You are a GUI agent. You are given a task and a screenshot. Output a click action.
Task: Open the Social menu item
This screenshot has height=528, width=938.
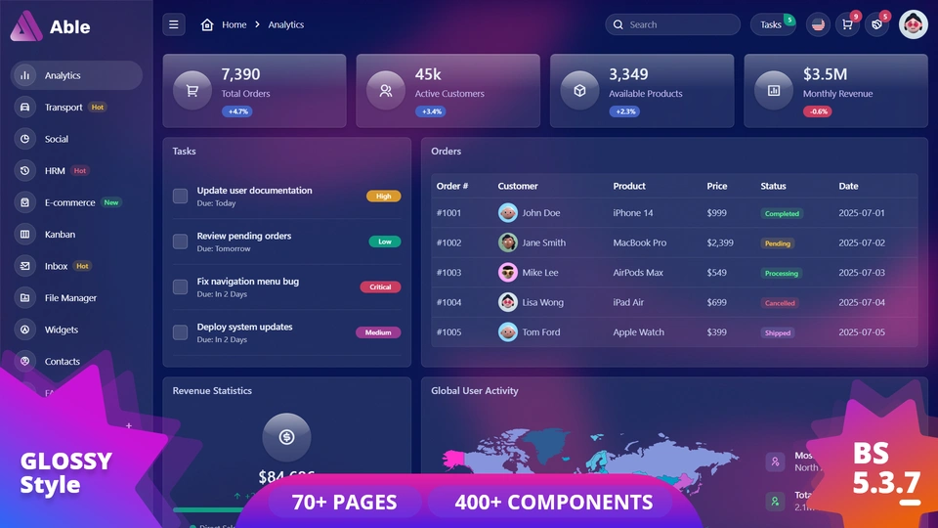click(76, 139)
